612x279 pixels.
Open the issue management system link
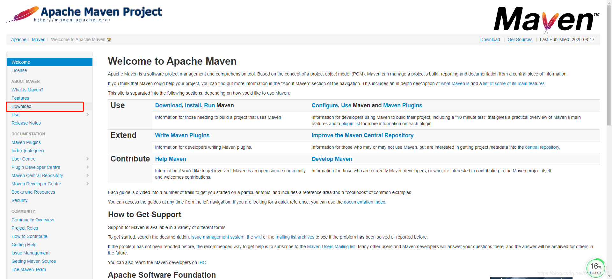(218, 237)
